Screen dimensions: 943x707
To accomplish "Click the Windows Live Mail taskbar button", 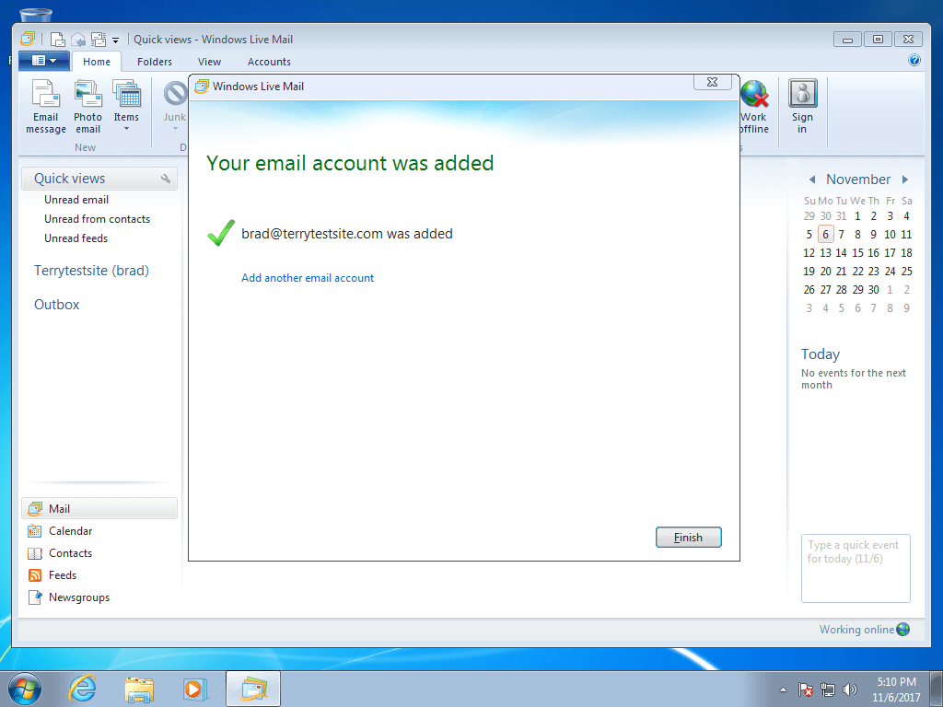I will point(253,689).
